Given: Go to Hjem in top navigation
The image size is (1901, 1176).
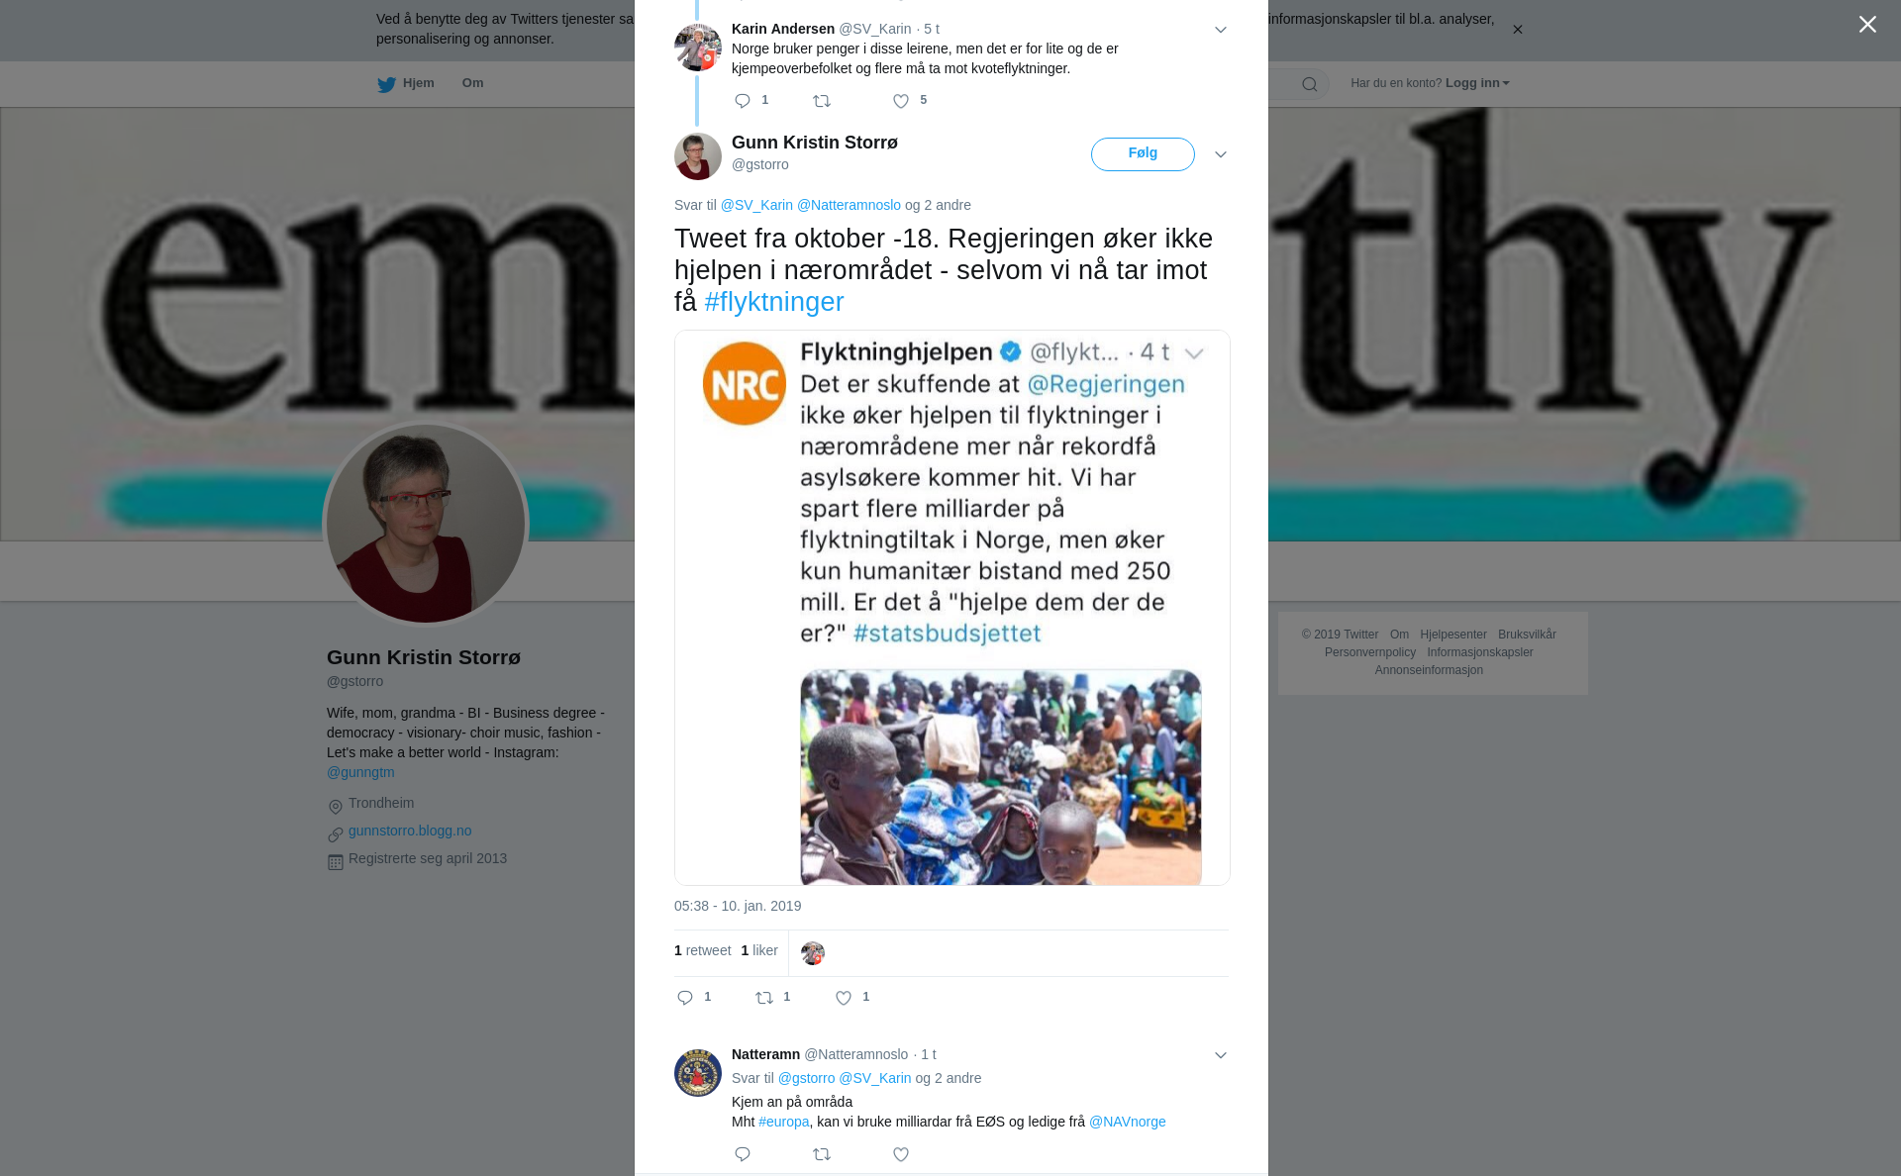Looking at the screenshot, I should 406,83.
